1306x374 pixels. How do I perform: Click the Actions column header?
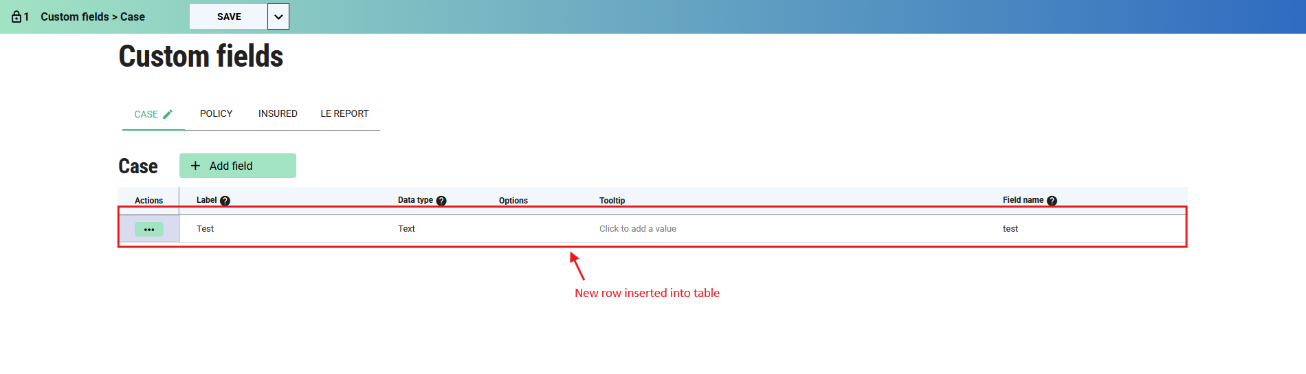pos(148,201)
